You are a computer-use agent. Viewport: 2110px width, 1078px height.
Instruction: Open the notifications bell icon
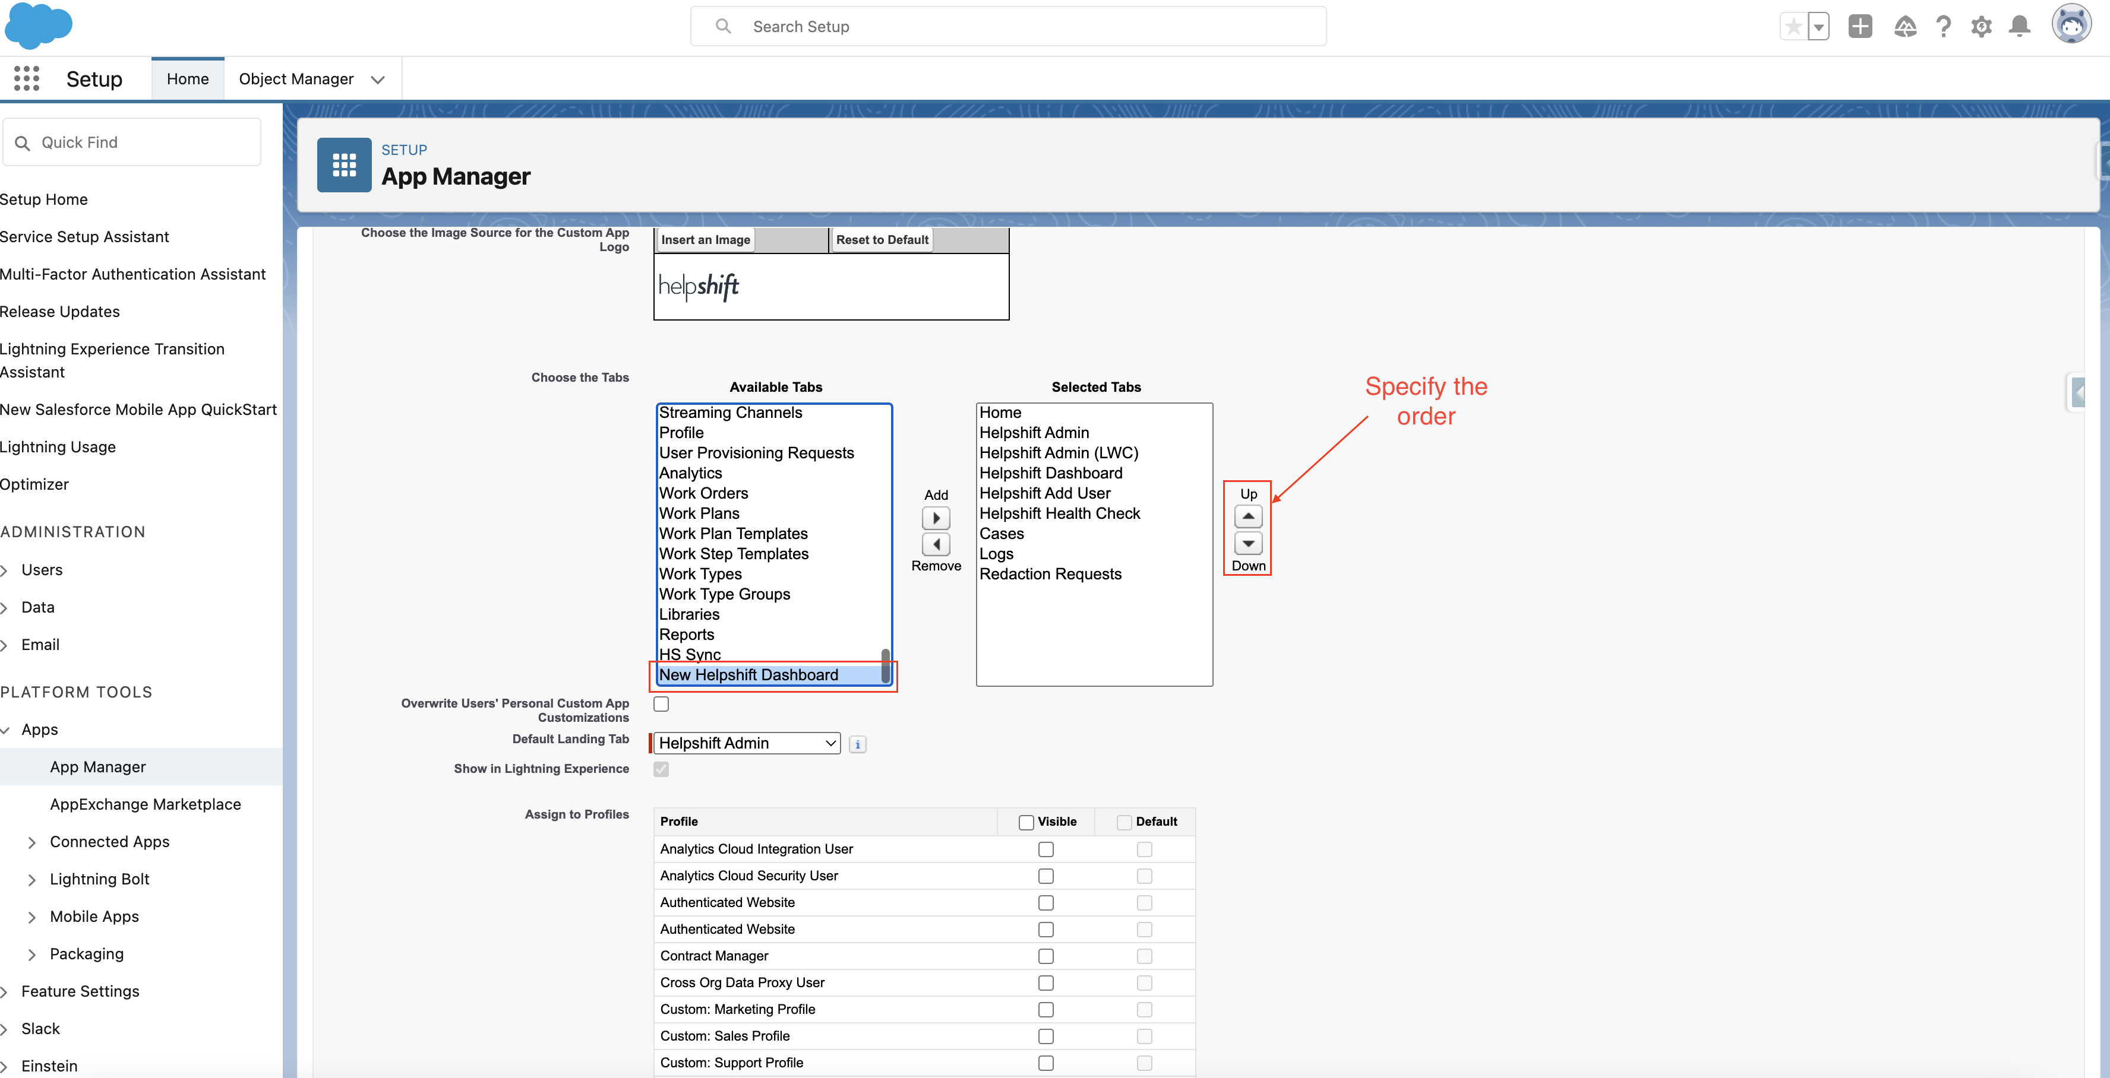pyautogui.click(x=2019, y=27)
